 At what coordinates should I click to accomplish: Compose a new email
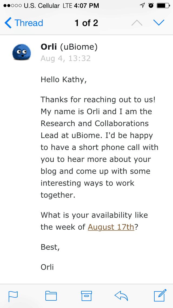click(160, 295)
